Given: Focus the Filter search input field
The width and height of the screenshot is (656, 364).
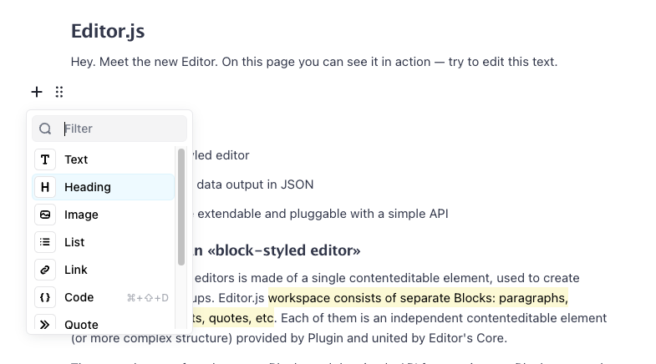Looking at the screenshot, I should [x=121, y=129].
